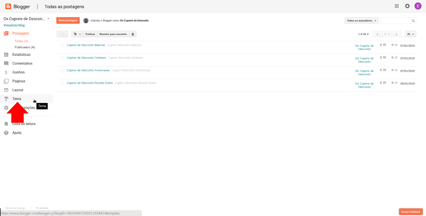
Task: Click comments icon for Walmart post
Action: pyautogui.click(x=384, y=45)
